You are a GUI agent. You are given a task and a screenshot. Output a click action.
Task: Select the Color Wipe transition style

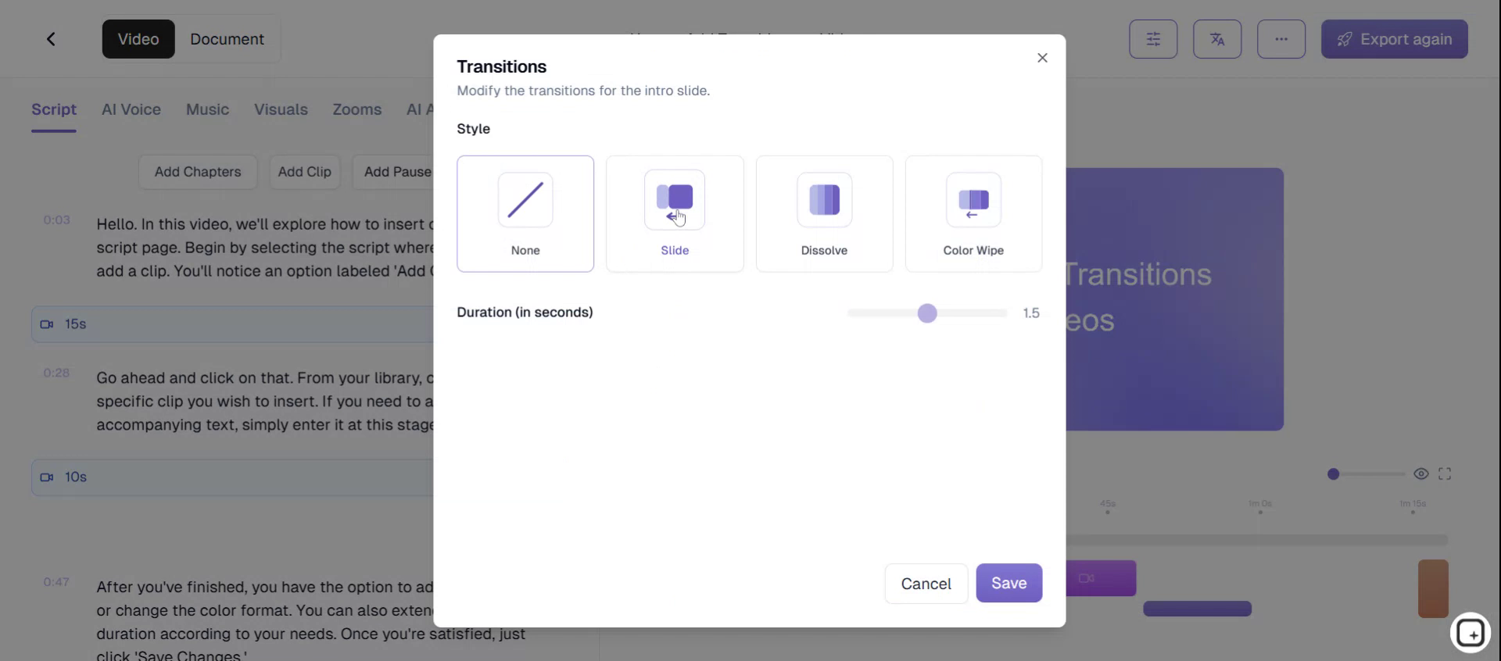pyautogui.click(x=973, y=213)
